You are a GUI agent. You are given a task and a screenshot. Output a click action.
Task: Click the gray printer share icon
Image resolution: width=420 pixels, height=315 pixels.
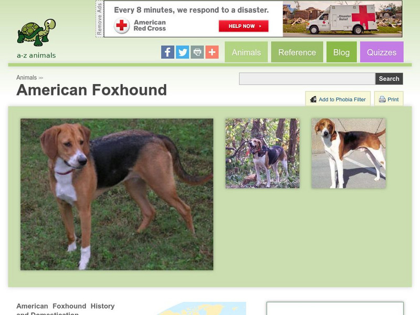click(x=197, y=52)
